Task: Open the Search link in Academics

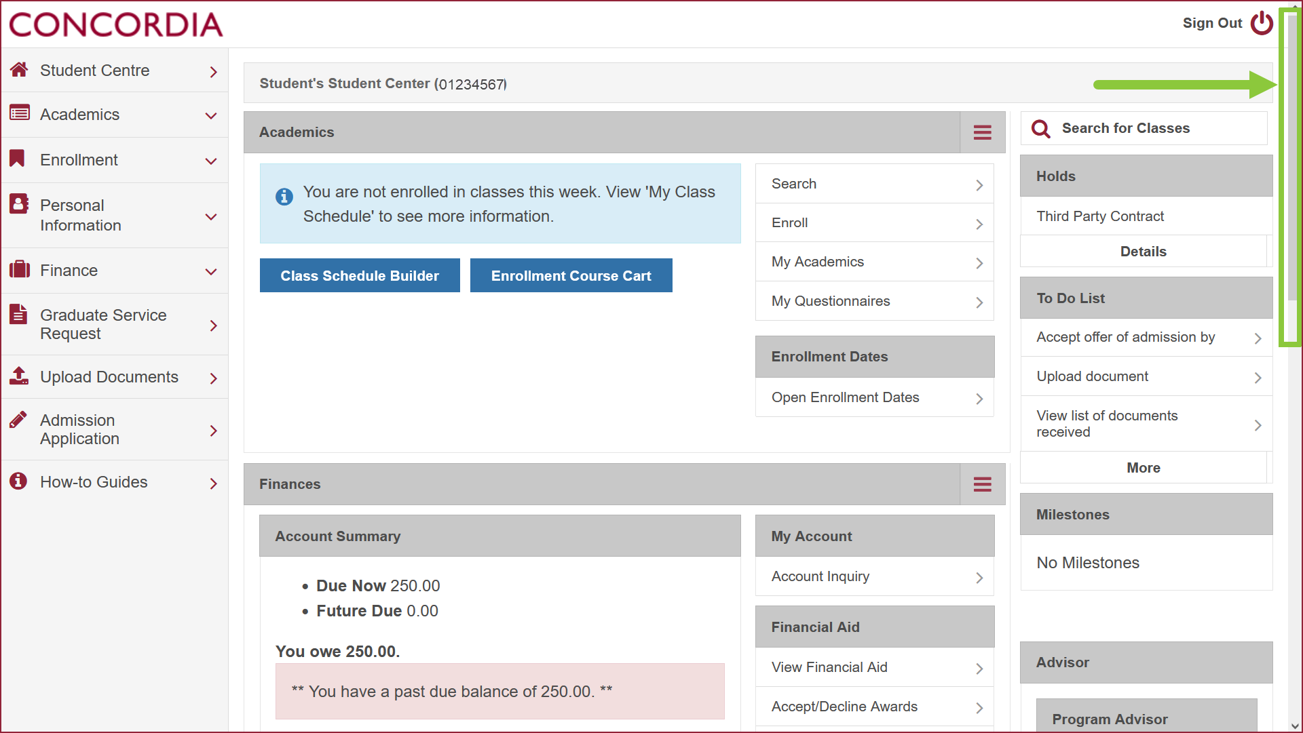Action: click(875, 184)
